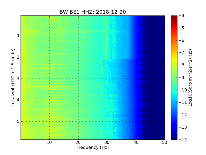Image resolution: width=206 pixels, height=155 pixels.
Task: Click the y-axis tick label '2'
Action: click(18, 57)
